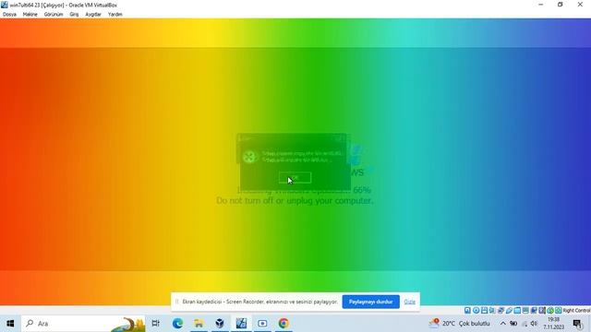Open the screen recorder taskbar icon
This screenshot has height=332, width=591.
pos(262,324)
